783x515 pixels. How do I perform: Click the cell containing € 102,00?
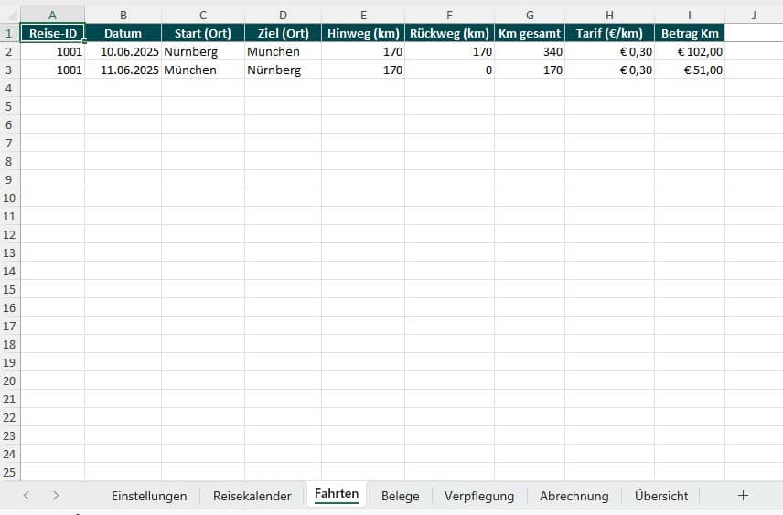(690, 52)
